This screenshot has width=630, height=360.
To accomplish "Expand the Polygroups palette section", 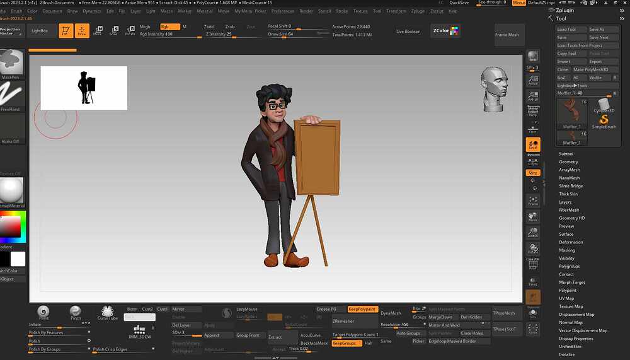I will click(x=570, y=266).
